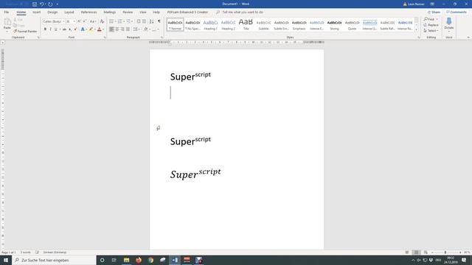Click the Undo icon
The image size is (472, 265).
[41, 4]
